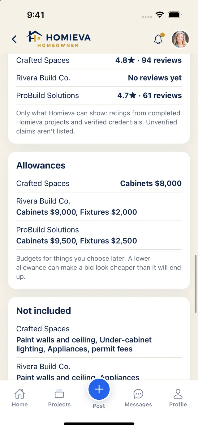The height and width of the screenshot is (429, 198).
Task: Tap the blue plus Post button
Action: [x=99, y=389]
